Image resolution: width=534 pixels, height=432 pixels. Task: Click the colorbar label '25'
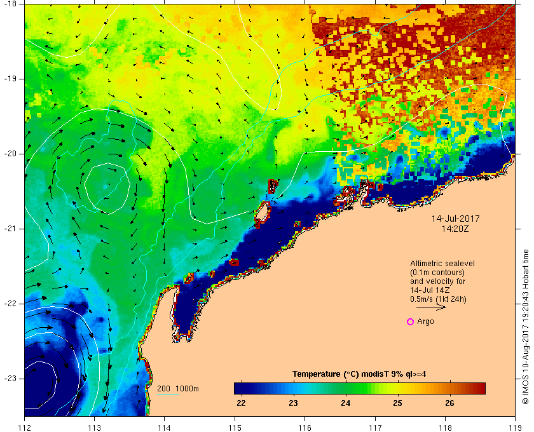click(x=397, y=403)
